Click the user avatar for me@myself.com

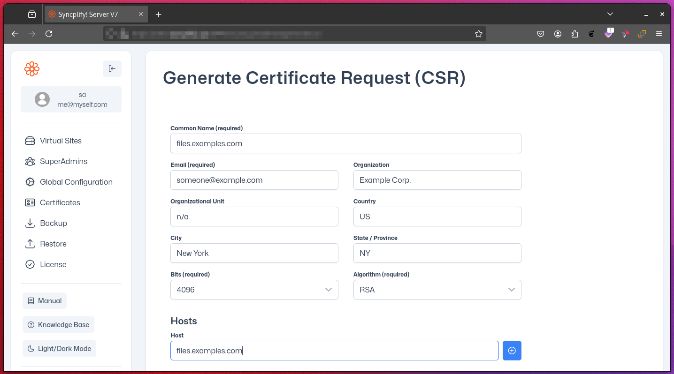tap(42, 99)
